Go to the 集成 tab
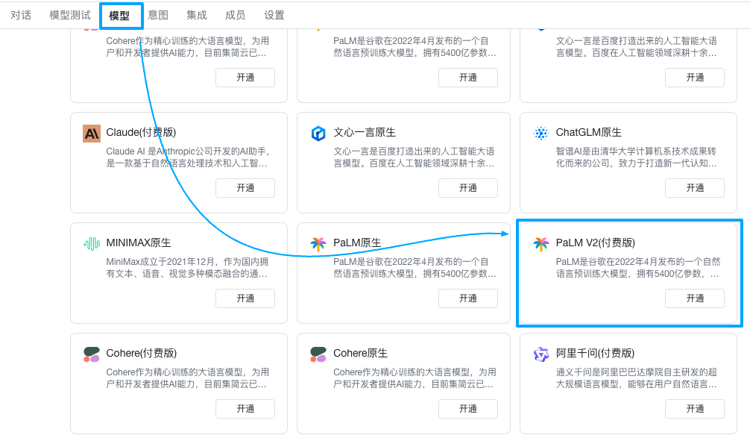Viewport: 750px width, 438px height. pyautogui.click(x=197, y=16)
